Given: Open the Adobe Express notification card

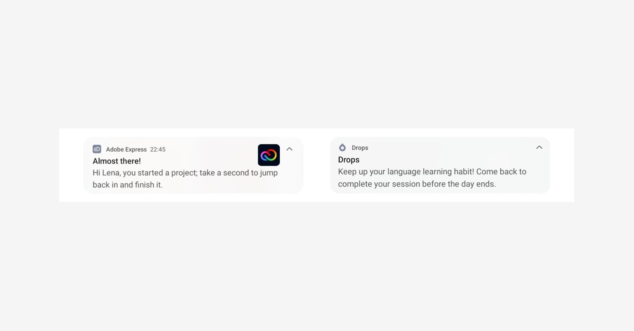Looking at the screenshot, I should click(x=193, y=165).
